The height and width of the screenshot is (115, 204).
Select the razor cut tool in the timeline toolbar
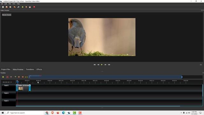(11, 77)
